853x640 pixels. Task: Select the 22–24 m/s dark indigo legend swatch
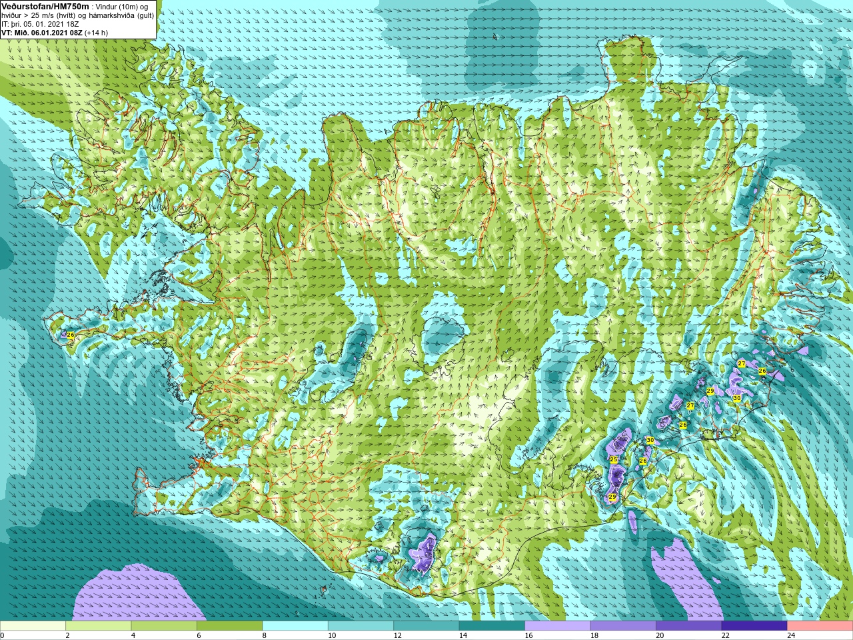tap(754, 626)
